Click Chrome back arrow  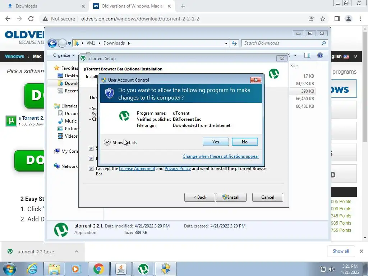[x=8, y=19]
